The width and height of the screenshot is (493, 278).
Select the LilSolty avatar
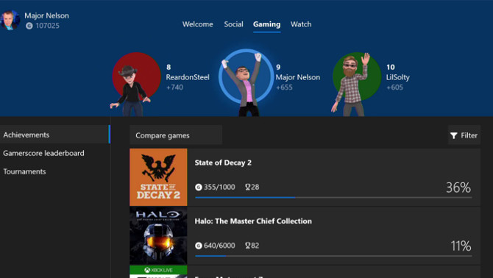[357, 84]
